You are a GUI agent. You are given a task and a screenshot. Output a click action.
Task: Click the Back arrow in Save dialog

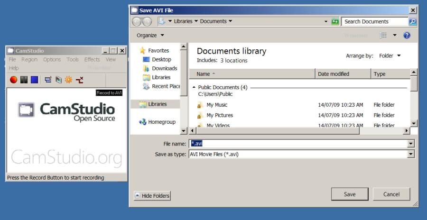click(137, 21)
